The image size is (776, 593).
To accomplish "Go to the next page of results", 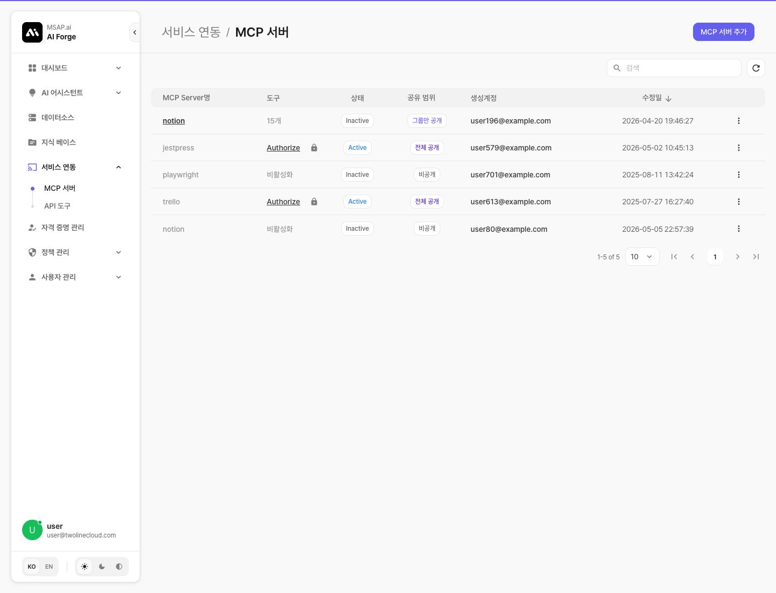I will [738, 257].
